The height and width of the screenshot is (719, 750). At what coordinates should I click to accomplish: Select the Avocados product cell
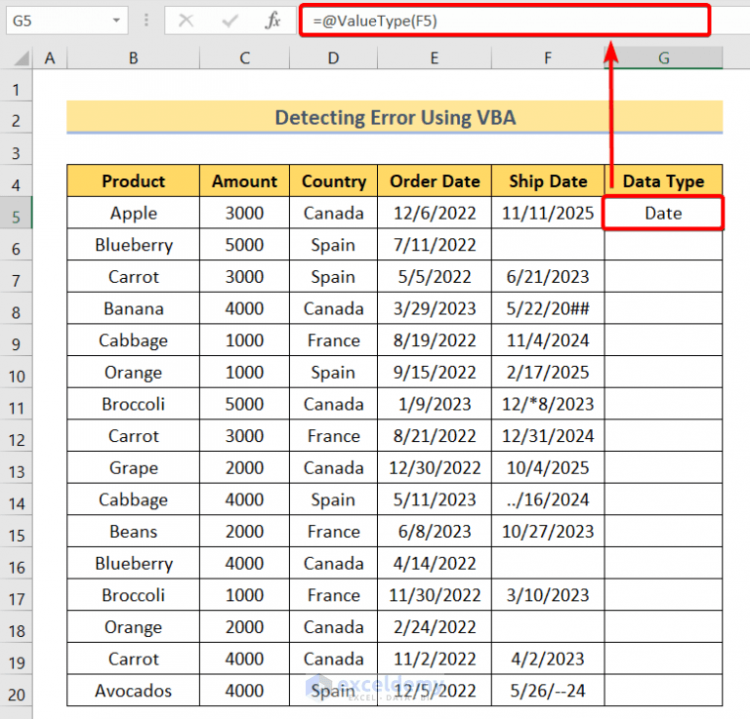[x=134, y=691]
